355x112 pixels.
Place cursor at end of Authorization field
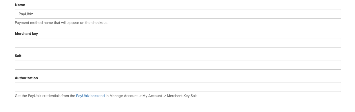(x=337, y=87)
